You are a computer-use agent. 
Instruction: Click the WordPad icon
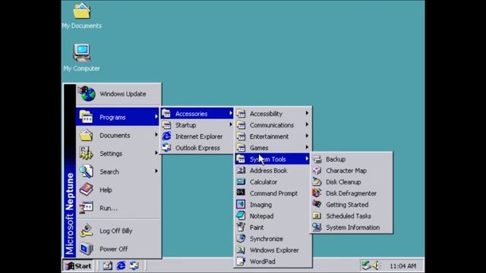point(241,261)
